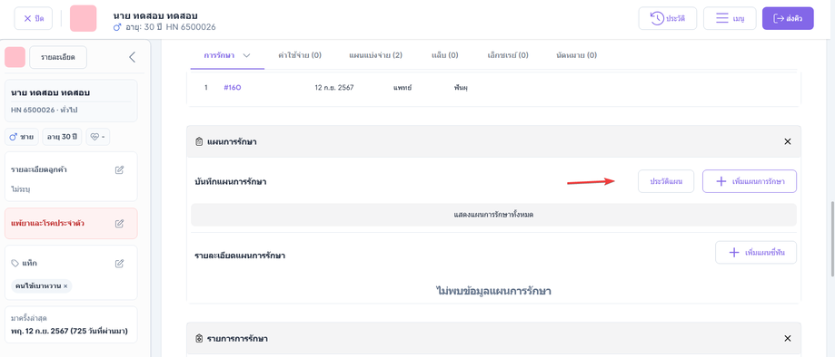
Task: Click the นาย ทดสอบ ทดสอบ sidebar name
Action: [50, 92]
